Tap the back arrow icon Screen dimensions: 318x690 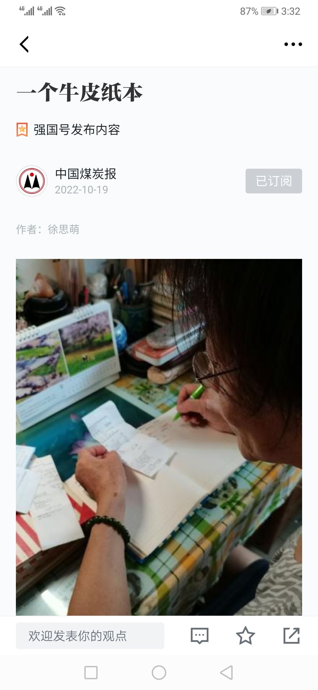pyautogui.click(x=24, y=44)
